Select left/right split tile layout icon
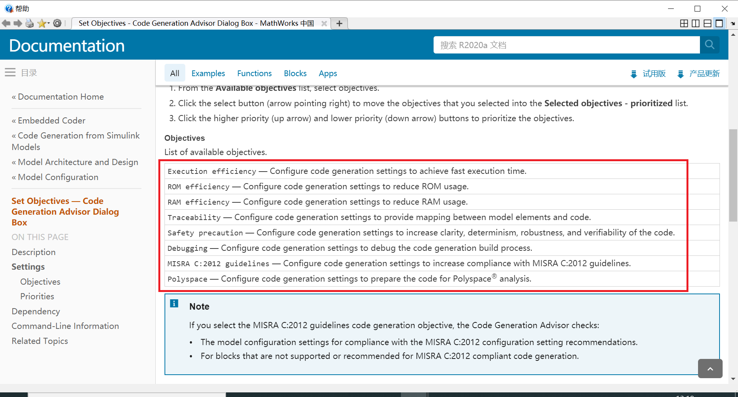Image resolution: width=738 pixels, height=397 pixels. 696,23
